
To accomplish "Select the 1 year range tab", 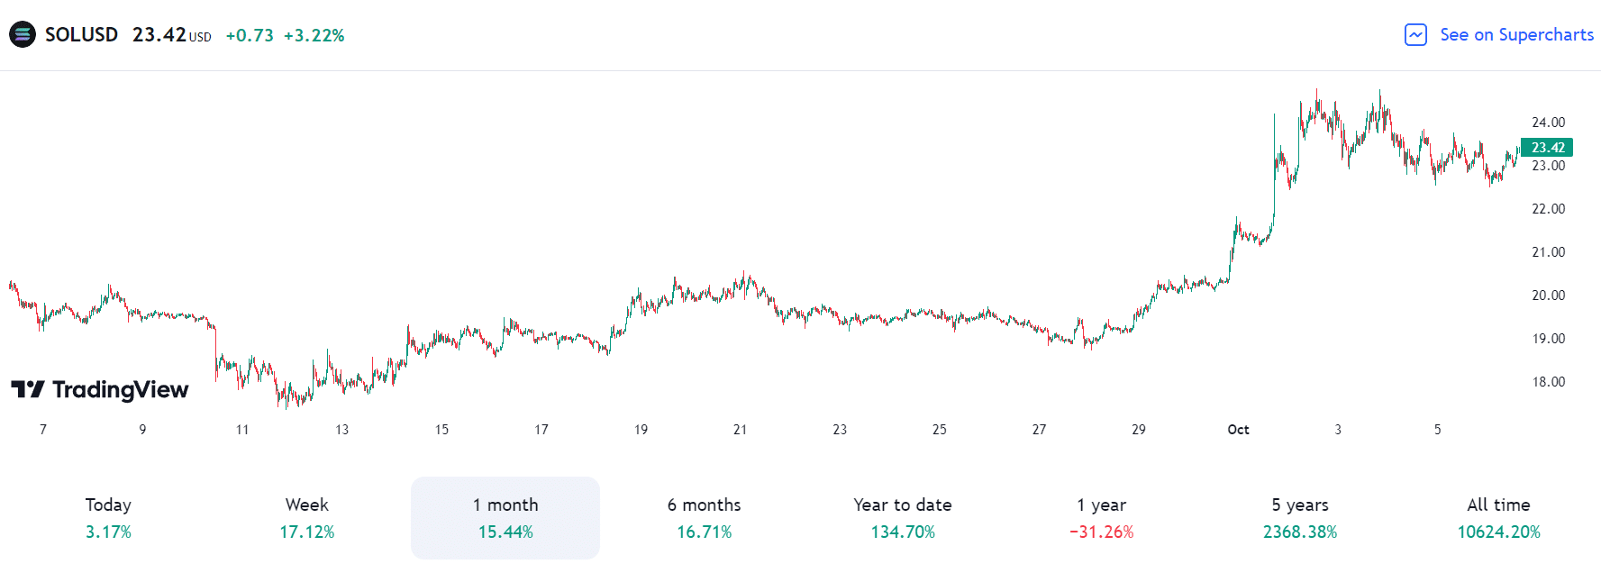I will 1101,518.
